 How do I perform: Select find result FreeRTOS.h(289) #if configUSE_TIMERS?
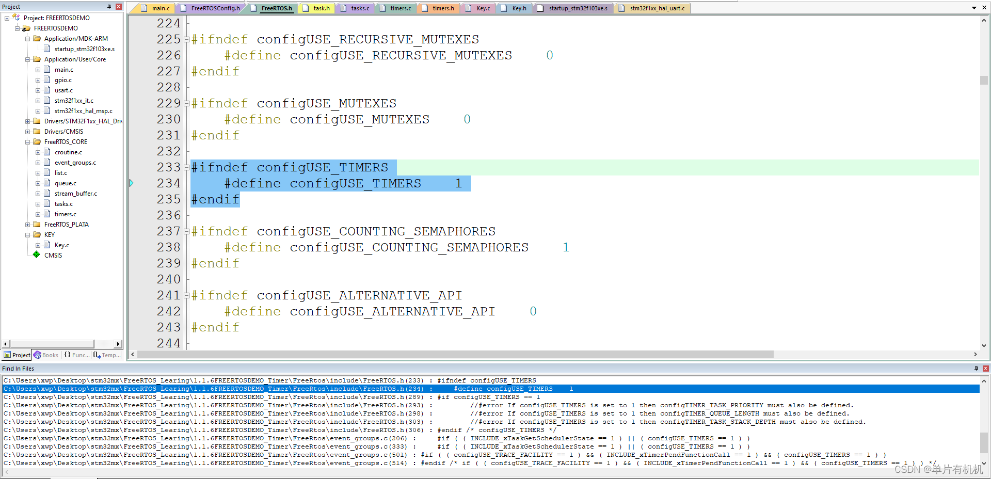(490, 397)
